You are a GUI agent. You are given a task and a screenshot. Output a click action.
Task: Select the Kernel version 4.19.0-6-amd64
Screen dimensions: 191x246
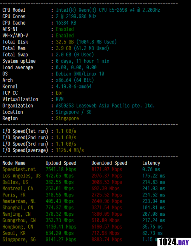click(x=74, y=86)
